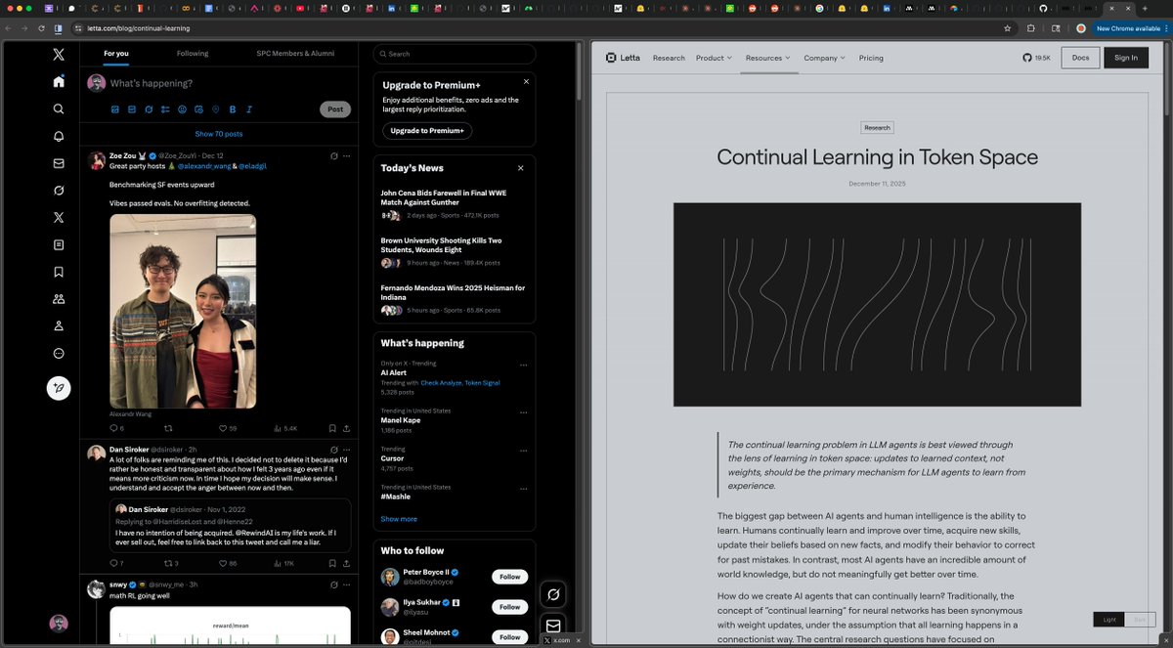Add a GIF to your post
This screenshot has height=648, width=1173.
tap(133, 109)
